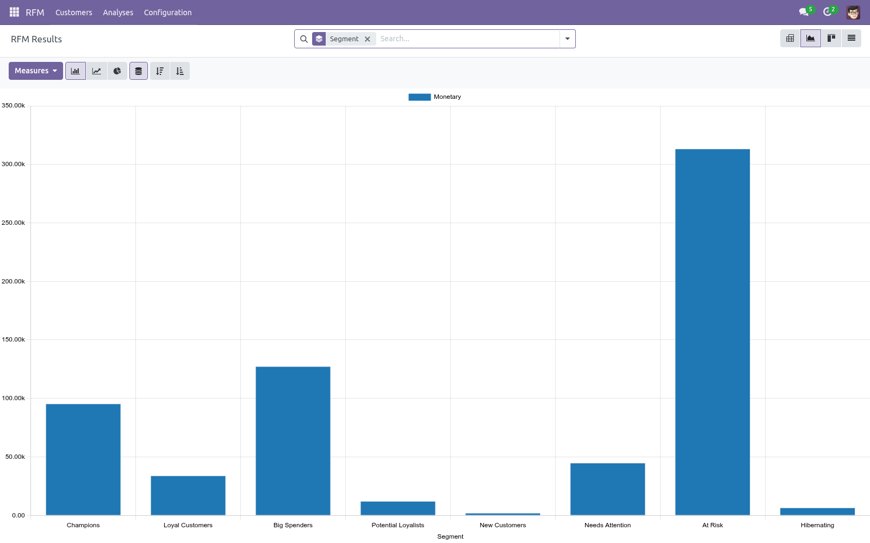
Task: Select bar chart mode
Action: [76, 71]
